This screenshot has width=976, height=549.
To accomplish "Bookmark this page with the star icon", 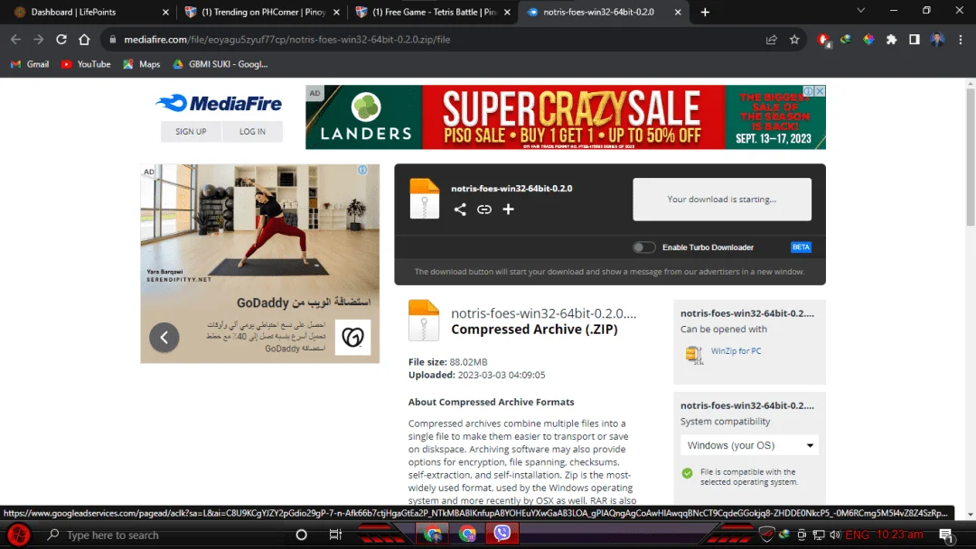I will 794,39.
